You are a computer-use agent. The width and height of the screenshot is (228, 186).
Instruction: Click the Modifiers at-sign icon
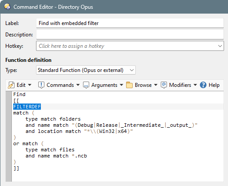[164, 85]
